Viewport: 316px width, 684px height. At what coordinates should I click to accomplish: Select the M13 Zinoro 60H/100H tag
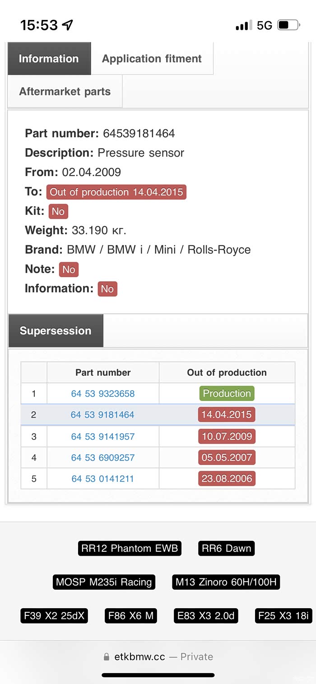[x=226, y=582]
